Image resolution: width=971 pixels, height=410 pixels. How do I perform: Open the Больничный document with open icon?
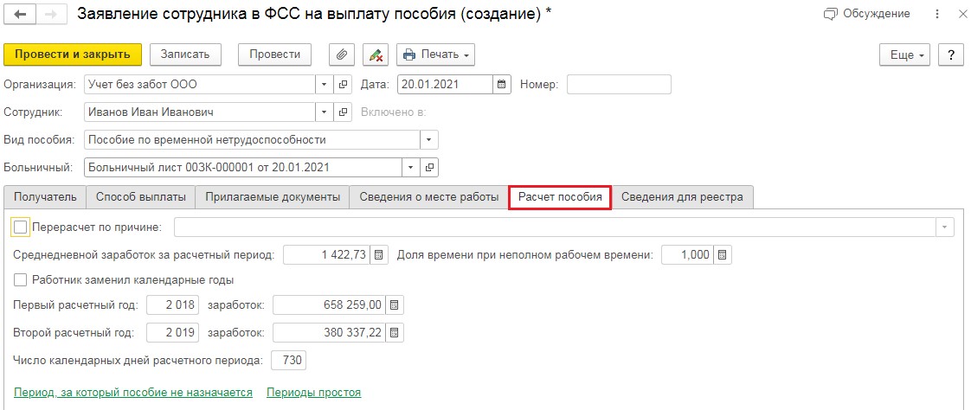[429, 167]
